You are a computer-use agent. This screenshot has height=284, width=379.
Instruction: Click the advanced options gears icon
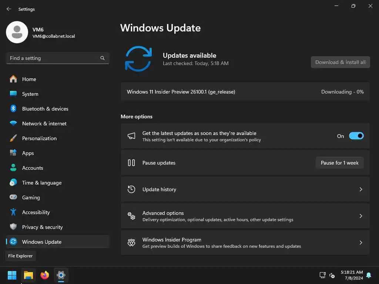coord(131,216)
